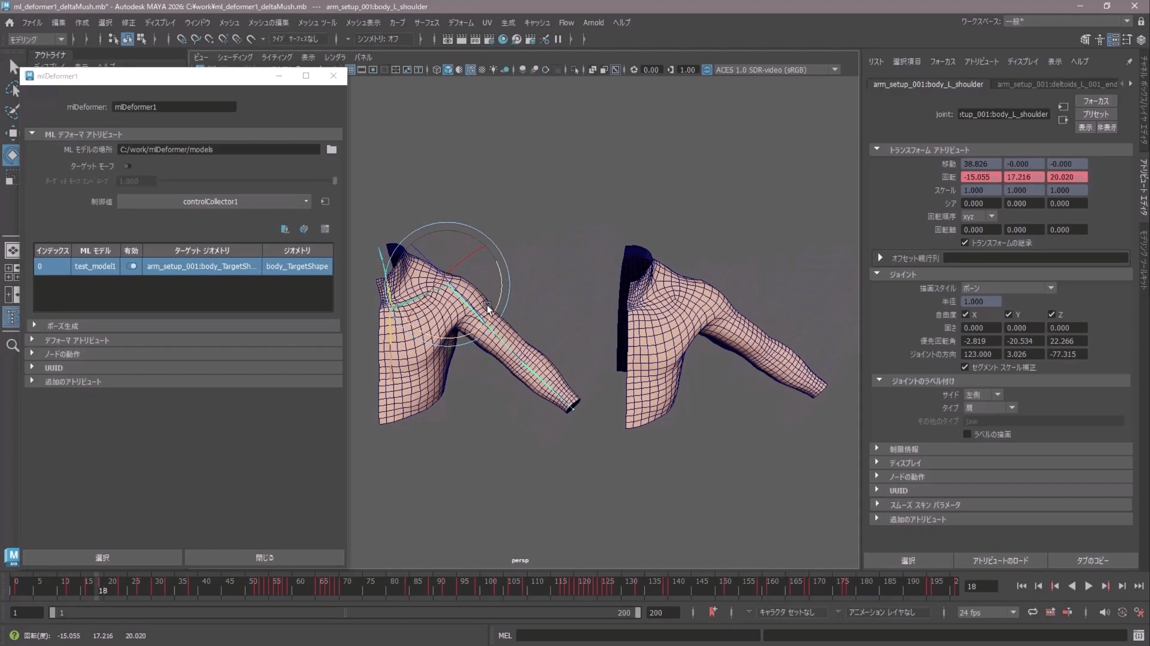This screenshot has width=1150, height=646.
Task: Click the IPR render icon
Action: [x=475, y=39]
